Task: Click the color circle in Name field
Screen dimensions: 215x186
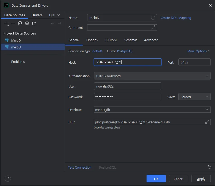Action: 153,18
